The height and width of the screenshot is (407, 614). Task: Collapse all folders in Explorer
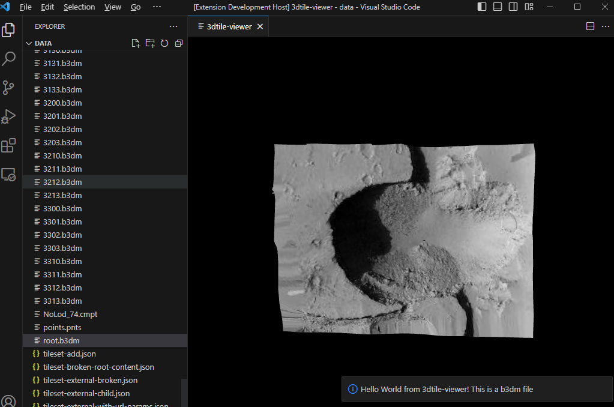[x=178, y=43]
